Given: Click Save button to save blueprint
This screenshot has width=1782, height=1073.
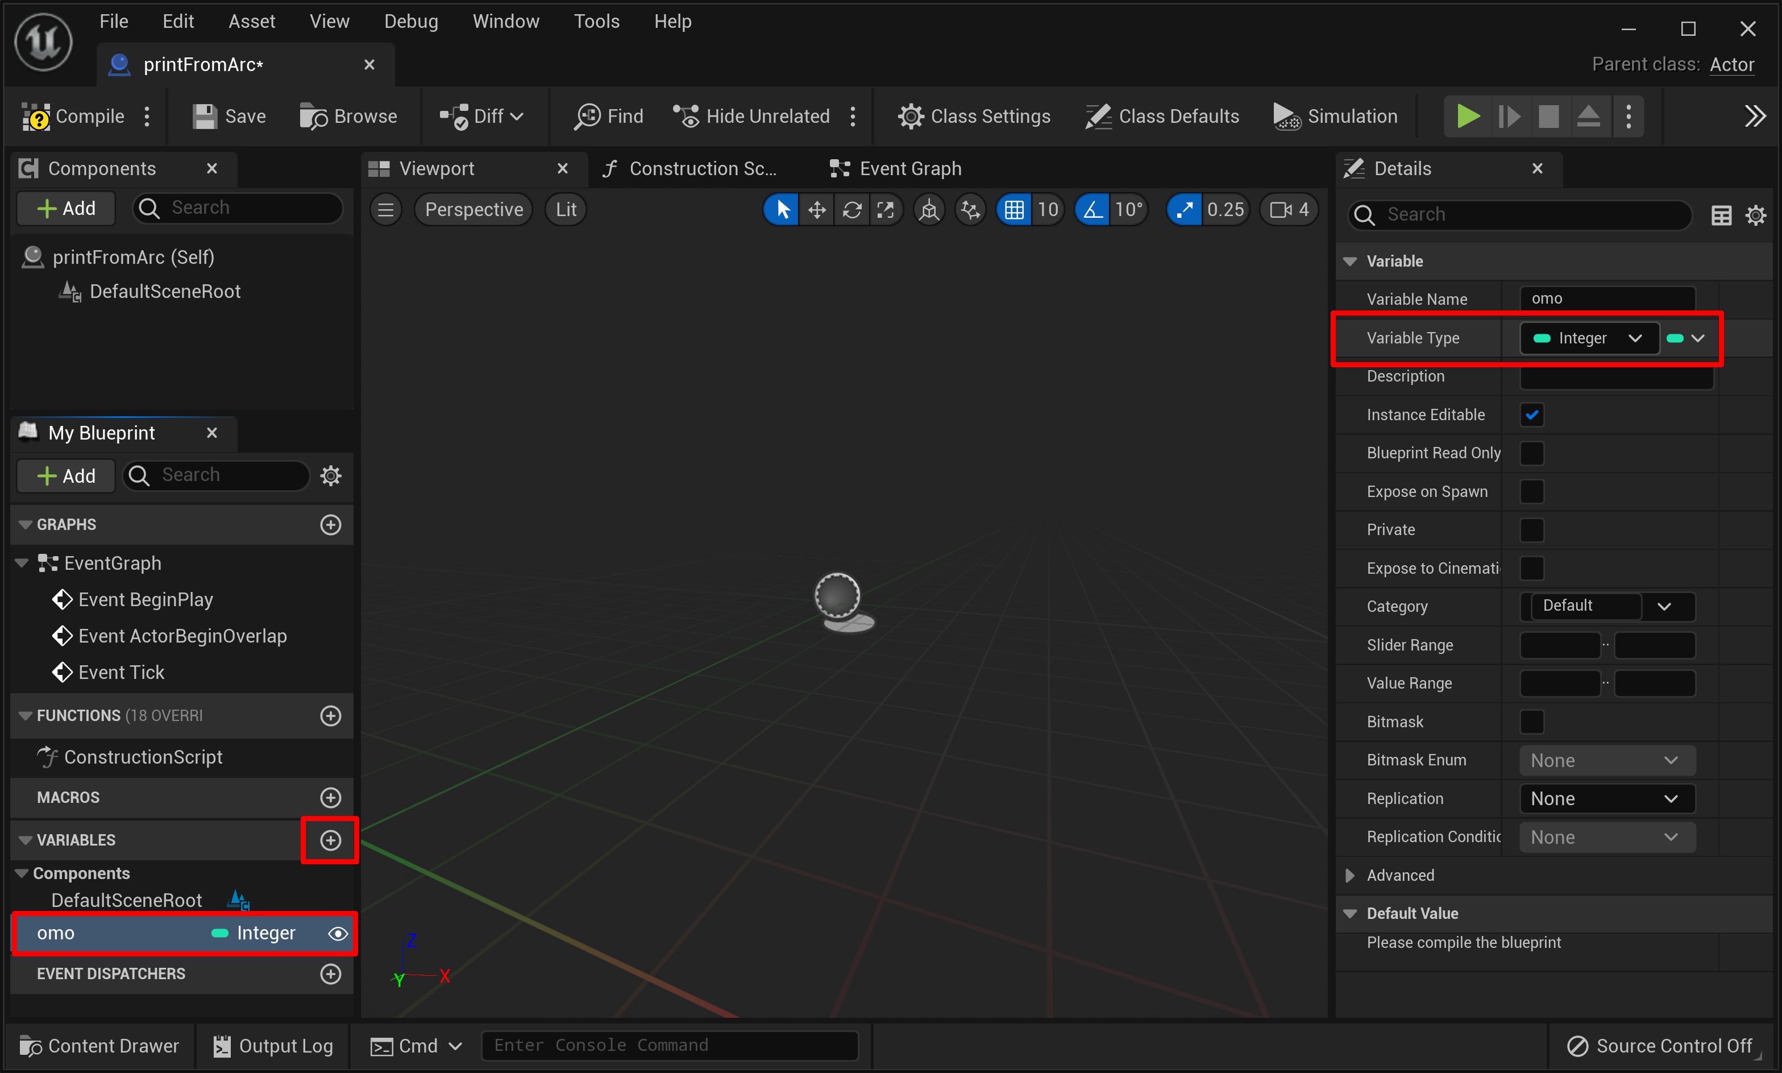Looking at the screenshot, I should click(x=229, y=116).
